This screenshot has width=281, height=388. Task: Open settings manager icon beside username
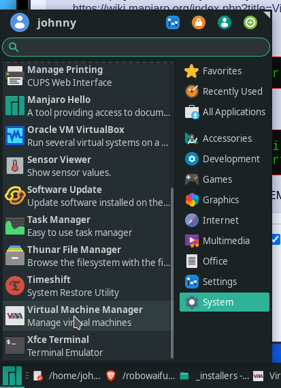[173, 23]
